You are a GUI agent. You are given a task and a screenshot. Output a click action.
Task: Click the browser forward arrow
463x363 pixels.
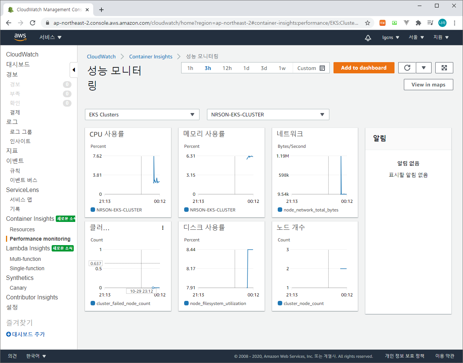21,23
